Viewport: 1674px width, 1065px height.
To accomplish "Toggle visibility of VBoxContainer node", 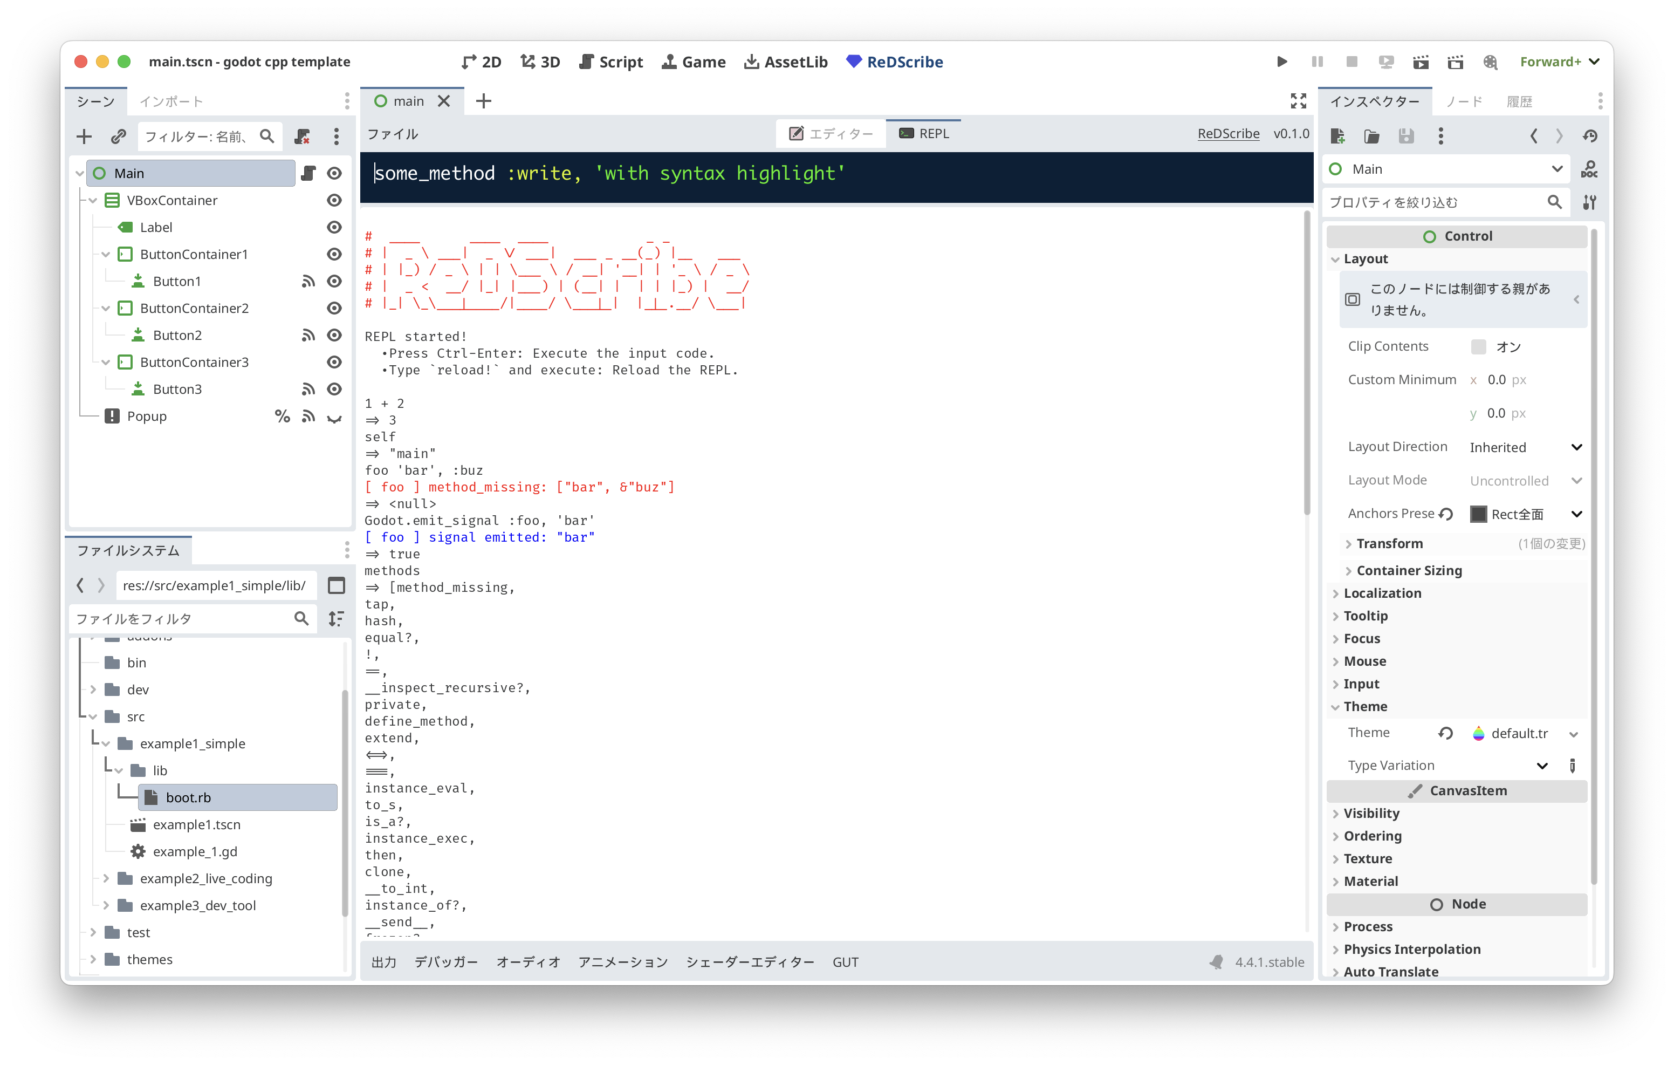I will point(334,200).
